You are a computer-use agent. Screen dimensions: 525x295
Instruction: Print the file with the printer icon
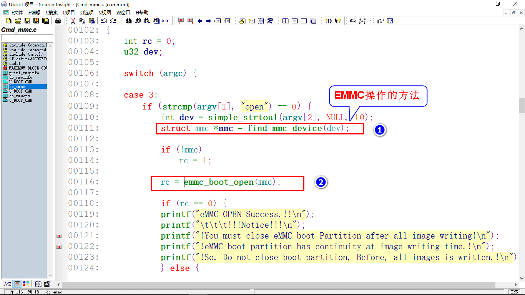(58, 21)
